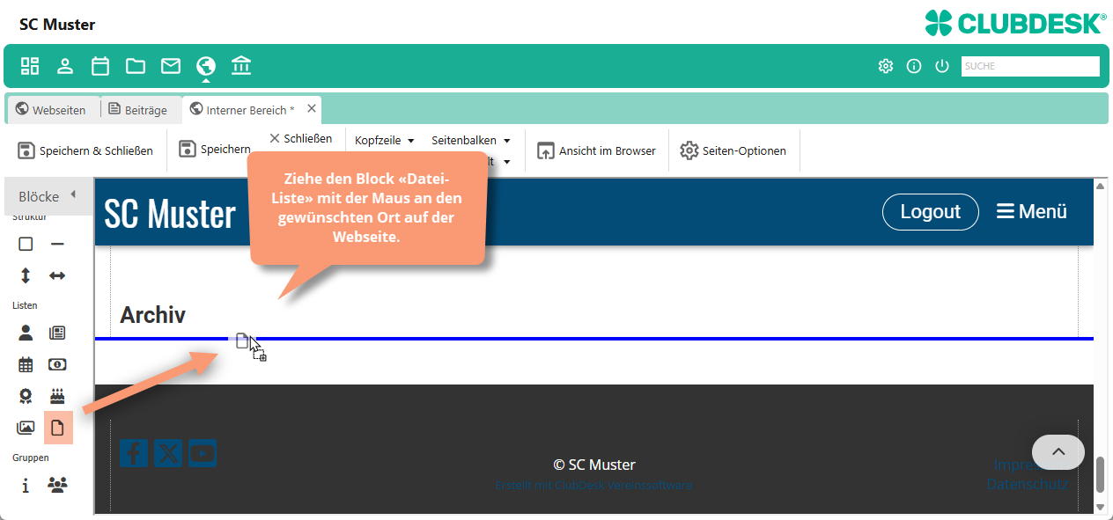Click the Logout button on webpage
The height and width of the screenshot is (520, 1113).
[x=931, y=211]
